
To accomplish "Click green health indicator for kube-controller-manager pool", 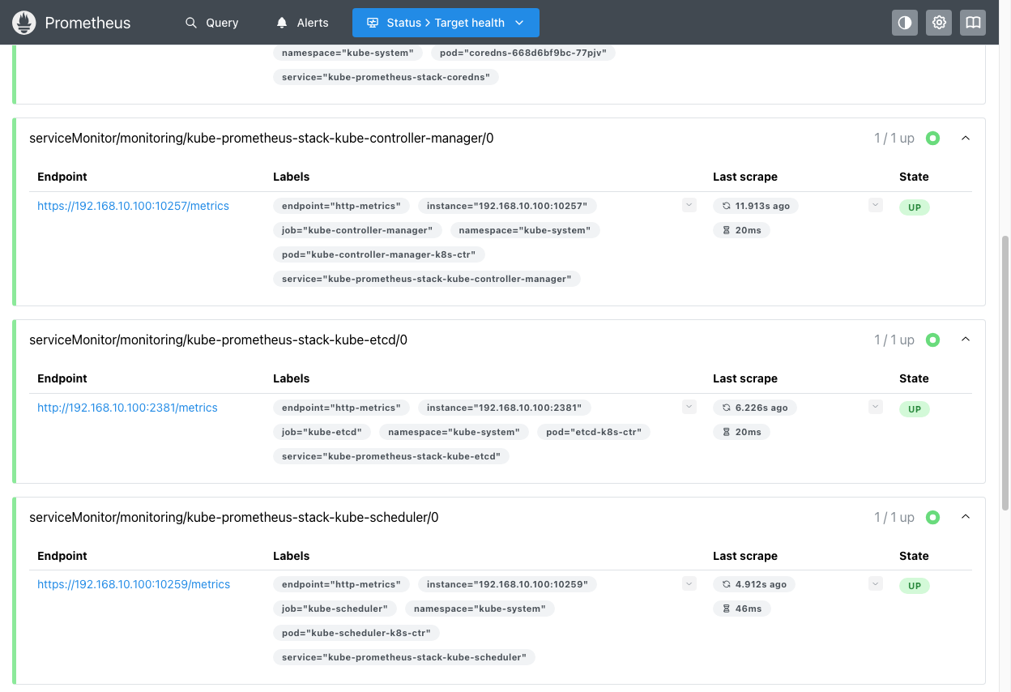I will pos(932,139).
